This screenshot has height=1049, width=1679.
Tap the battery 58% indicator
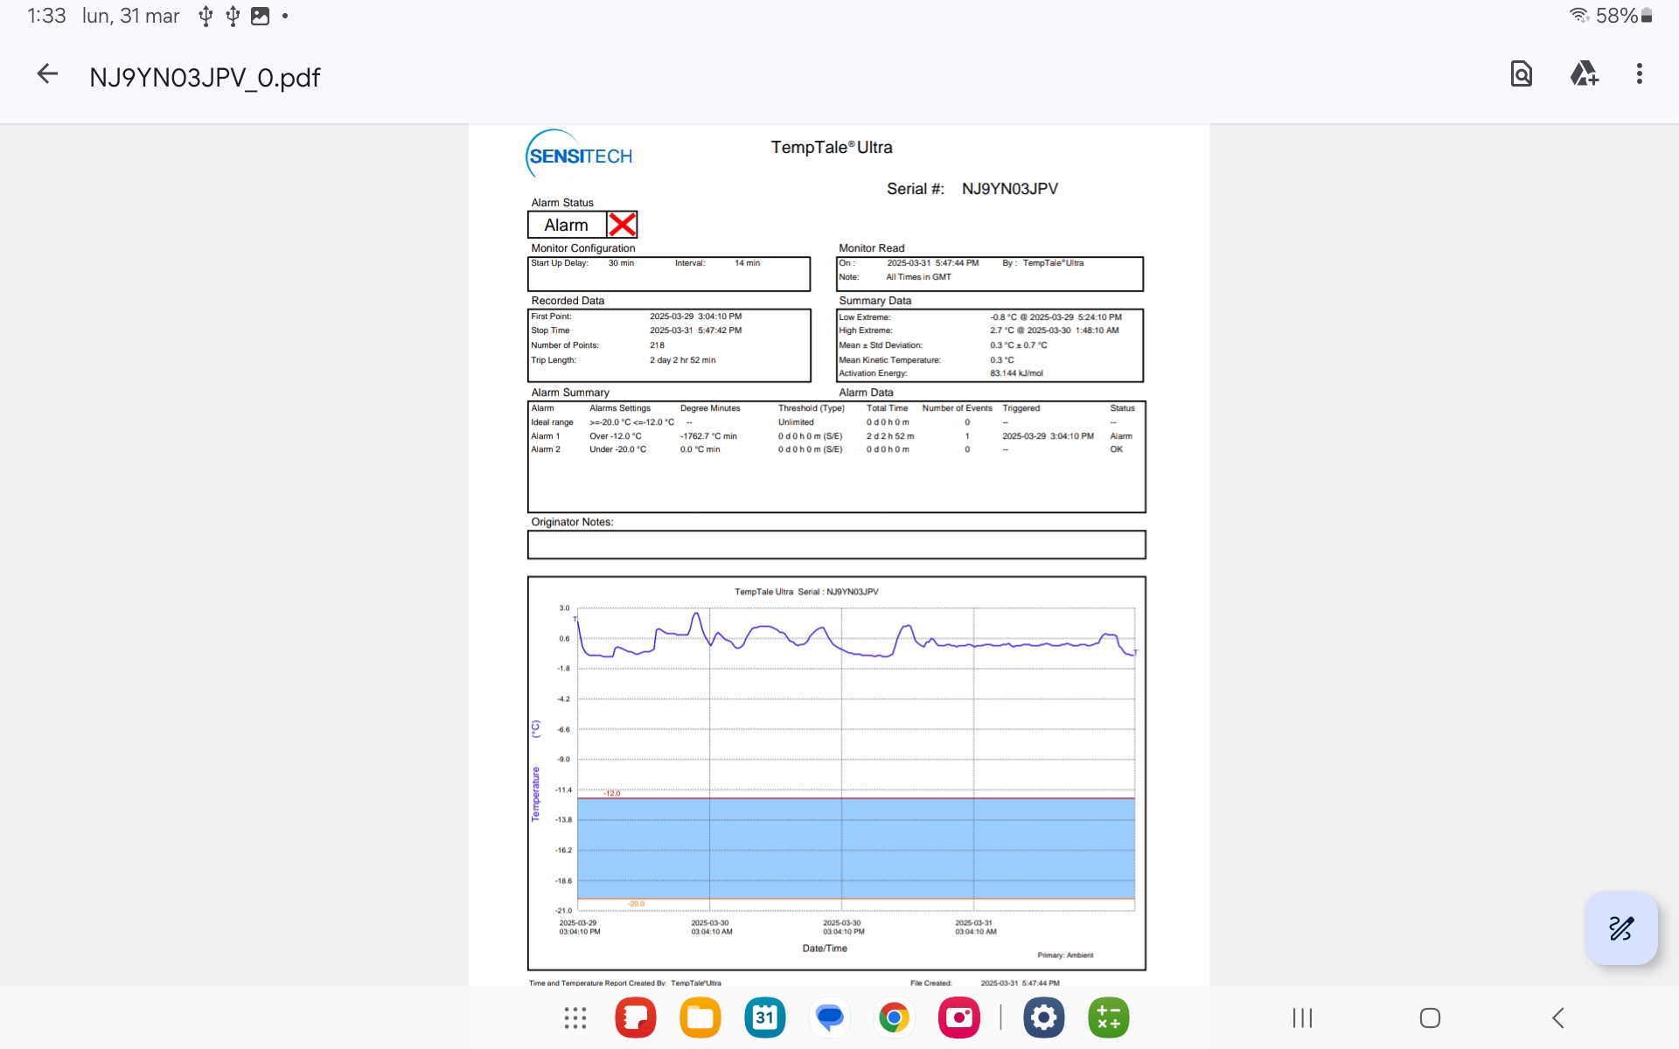(x=1624, y=16)
